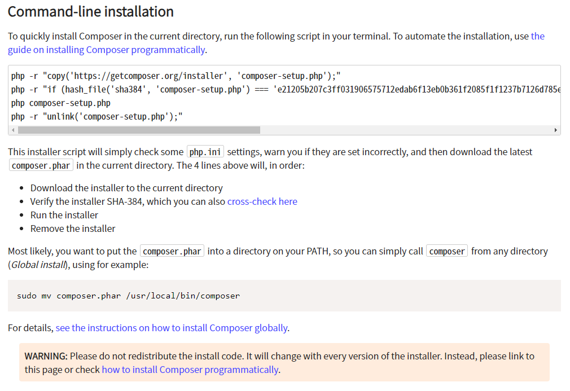Click the 'sudo mv composer.phar /usr/local/bin/composer' command
The width and height of the screenshot is (570, 391).
click(x=128, y=296)
